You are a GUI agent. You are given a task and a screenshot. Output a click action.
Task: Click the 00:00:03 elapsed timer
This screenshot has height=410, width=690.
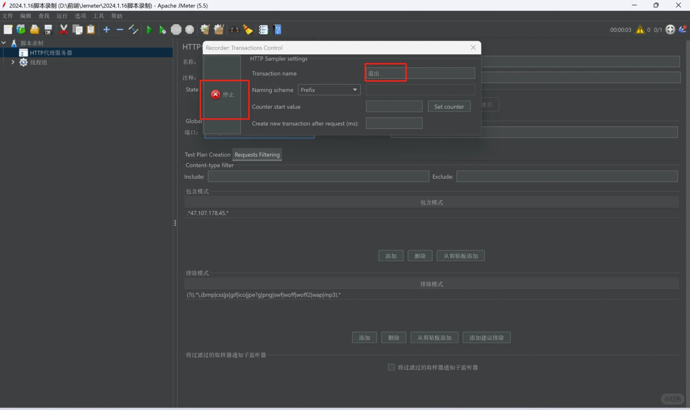(x=620, y=30)
